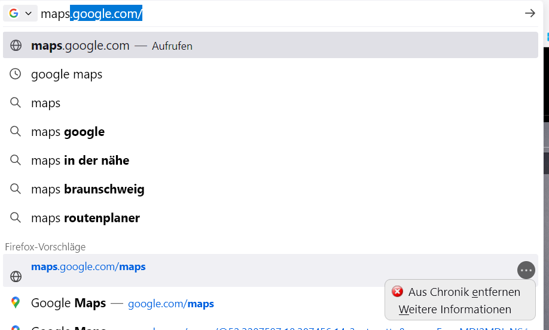Click the go arrow in the address bar
Screen dimensions: 549x330
[x=529, y=13]
